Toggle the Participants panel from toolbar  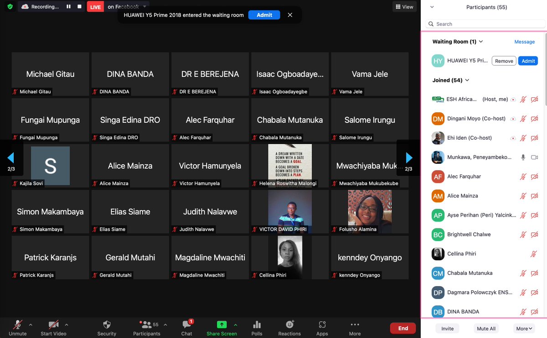147,328
